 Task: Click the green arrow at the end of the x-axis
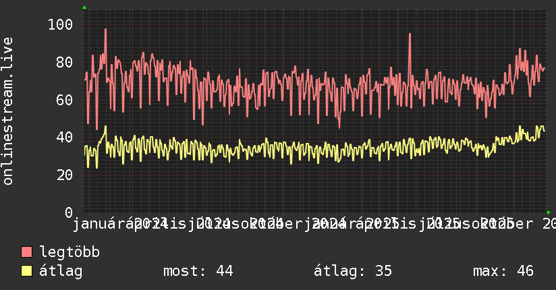tap(549, 212)
